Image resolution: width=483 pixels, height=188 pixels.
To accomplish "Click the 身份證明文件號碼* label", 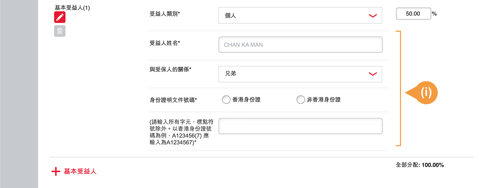I will pyautogui.click(x=173, y=100).
